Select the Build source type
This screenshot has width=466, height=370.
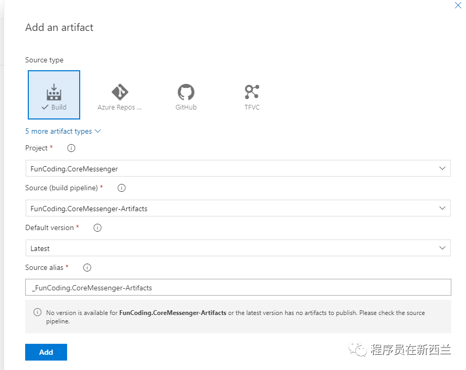(54, 95)
